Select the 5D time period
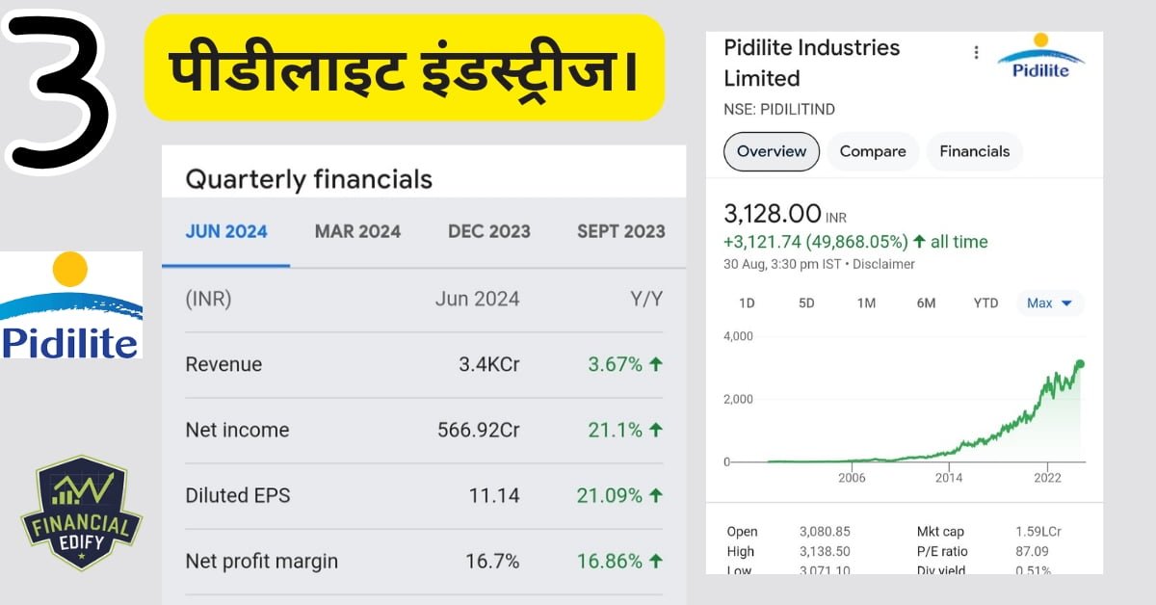Image resolution: width=1156 pixels, height=605 pixels. coord(804,302)
